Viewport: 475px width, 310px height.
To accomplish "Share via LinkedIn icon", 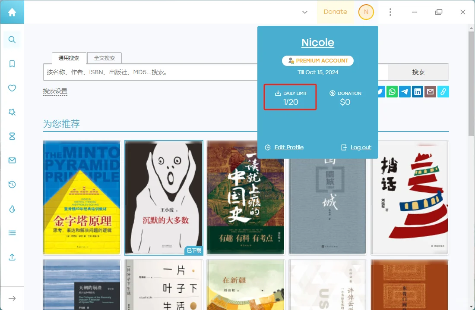I will coord(418,92).
